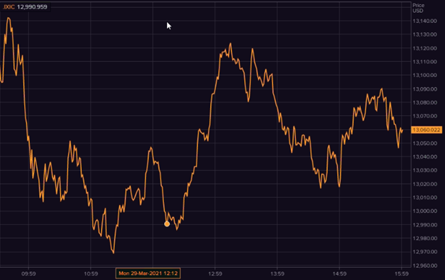Click the 12:59 time axis label
Image resolution: width=445 pixels, height=280 pixels.
coord(215,274)
